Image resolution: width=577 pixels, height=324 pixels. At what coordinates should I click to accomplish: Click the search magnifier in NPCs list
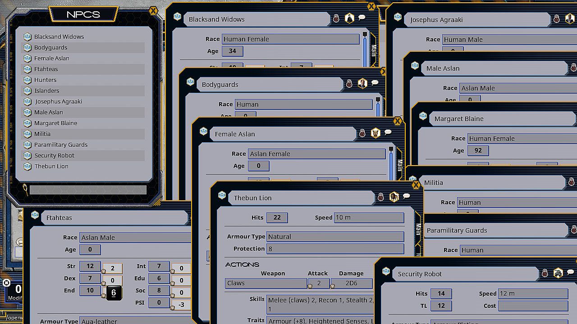point(25,189)
